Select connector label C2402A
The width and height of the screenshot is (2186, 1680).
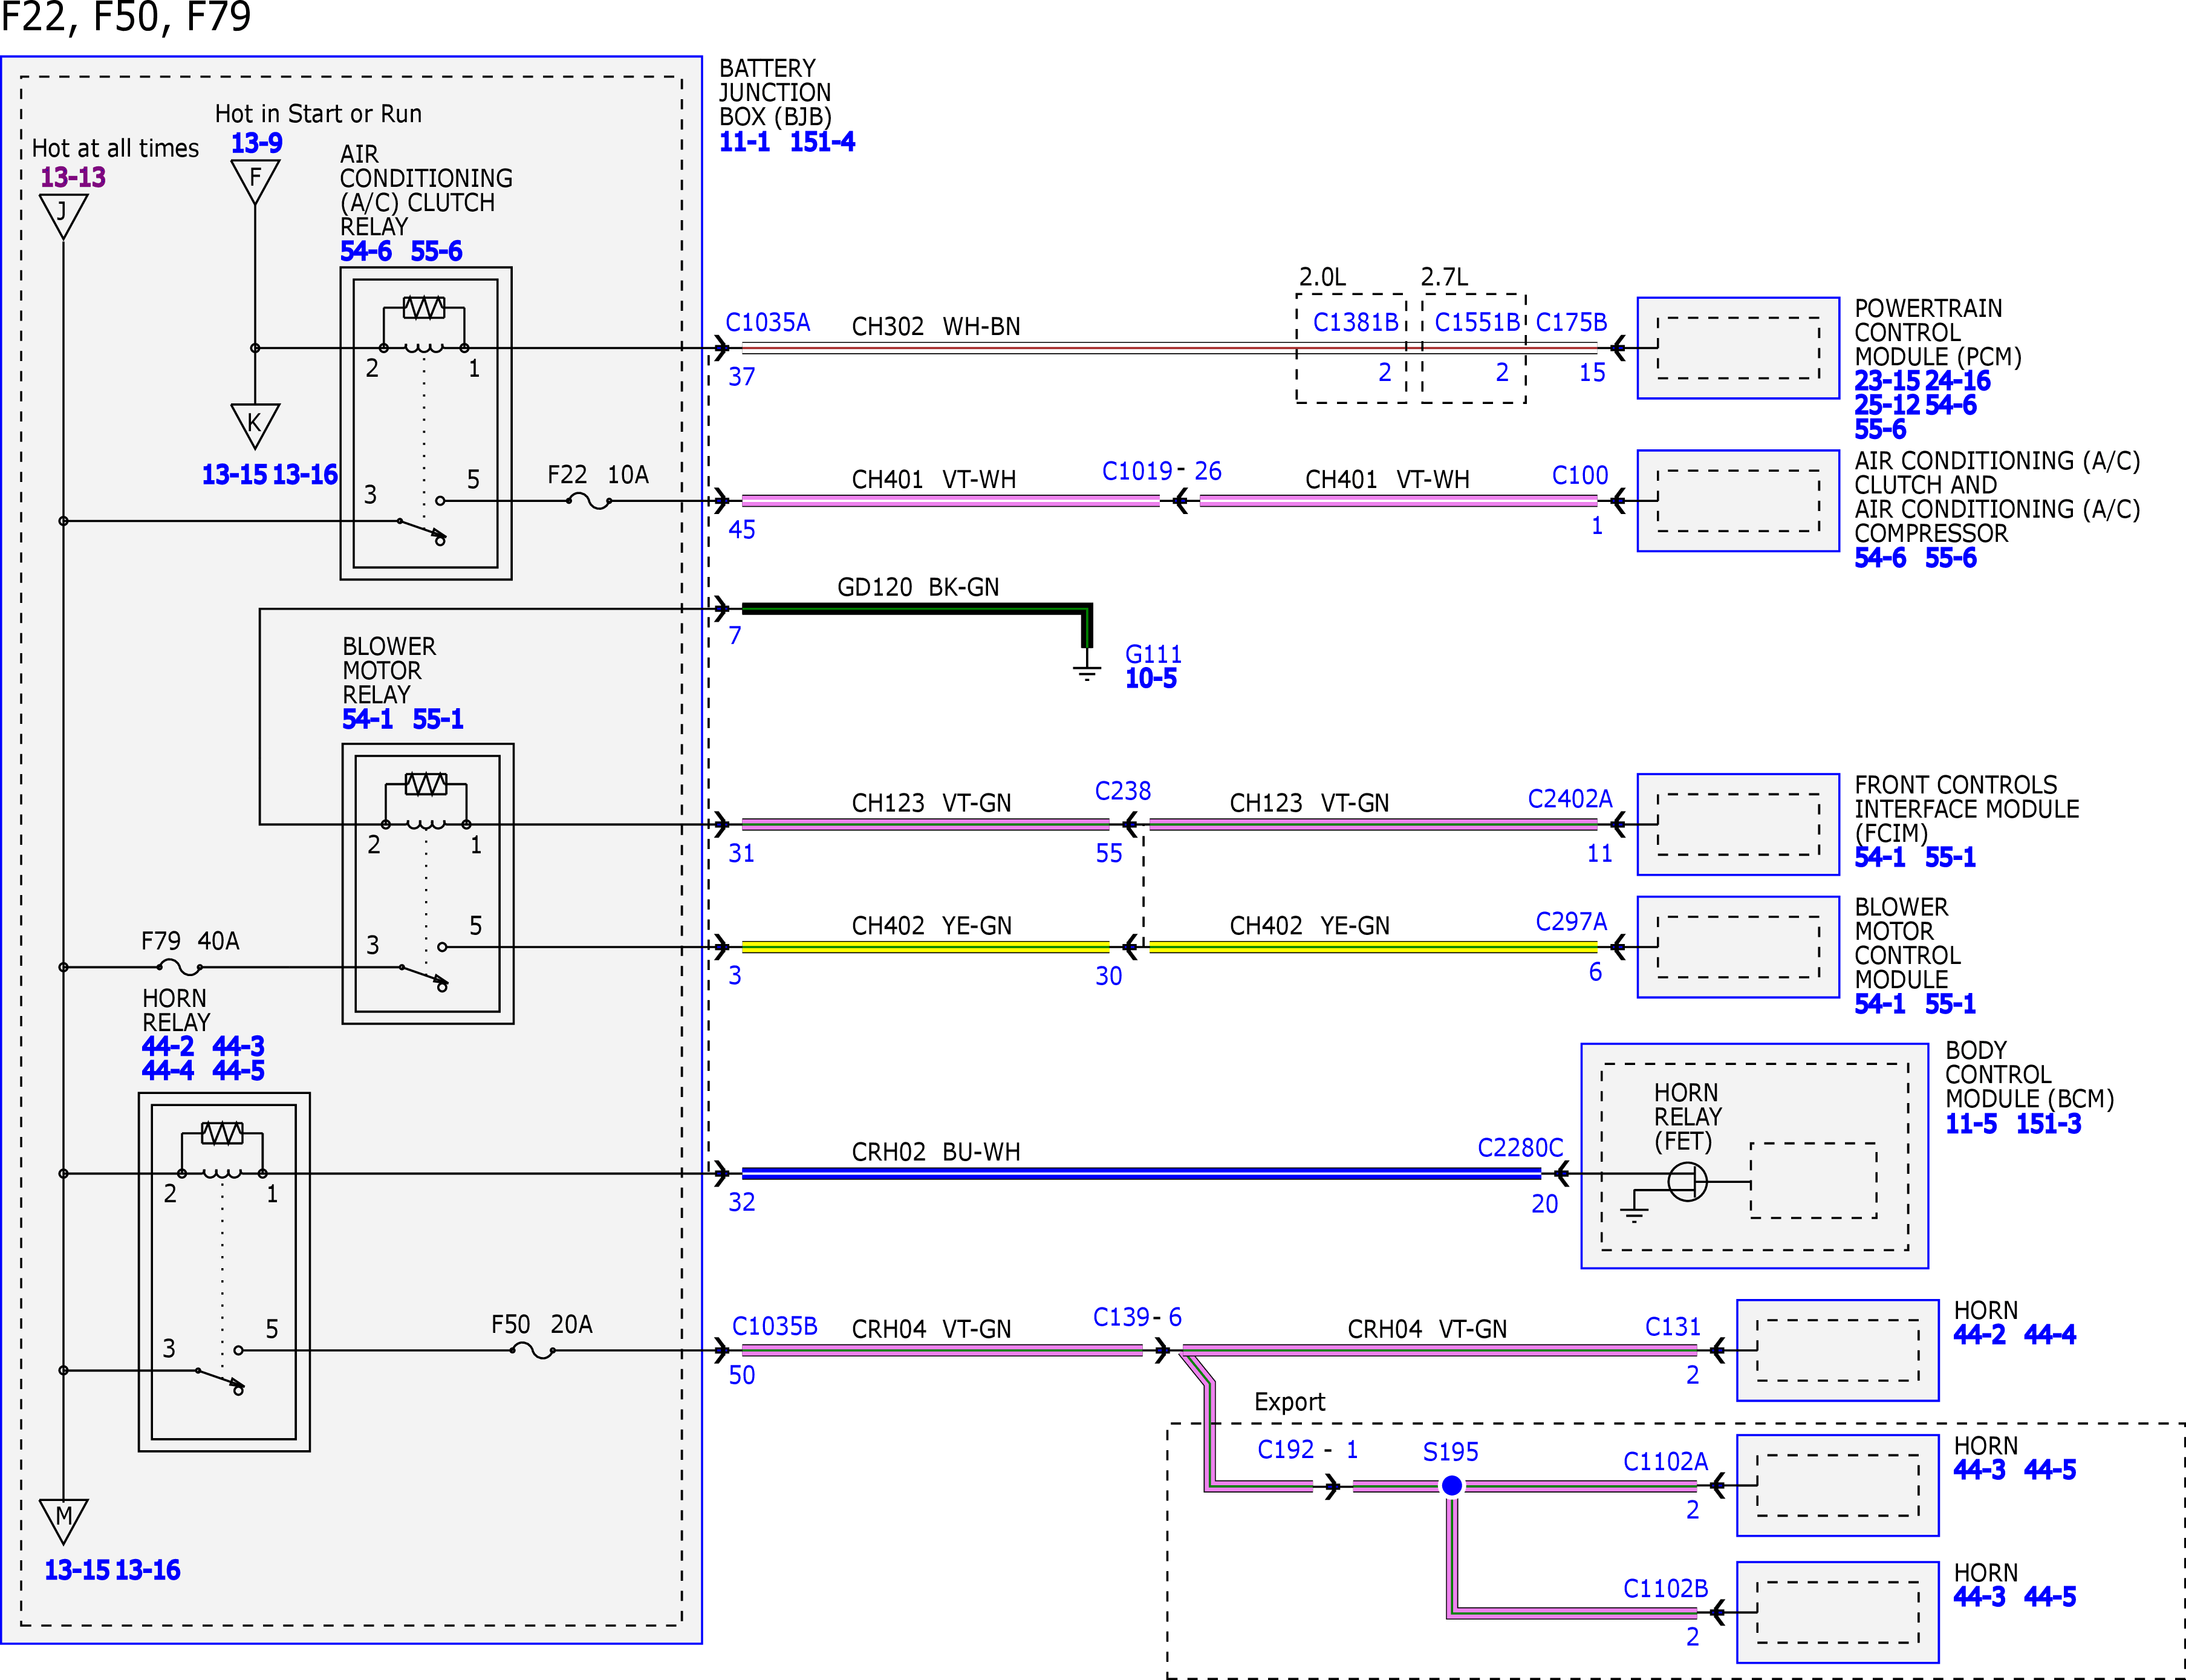click(1570, 799)
